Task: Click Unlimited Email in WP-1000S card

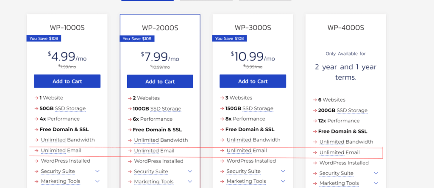Action: (x=61, y=150)
